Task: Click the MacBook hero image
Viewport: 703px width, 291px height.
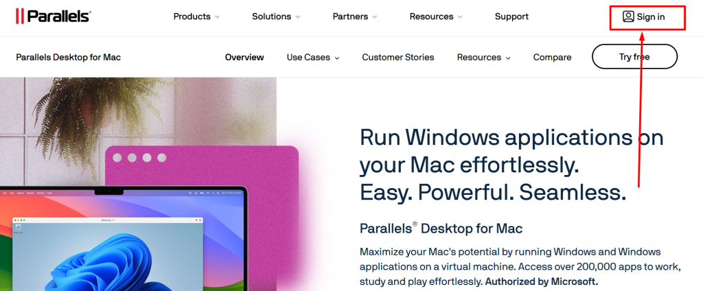Action: point(124,239)
